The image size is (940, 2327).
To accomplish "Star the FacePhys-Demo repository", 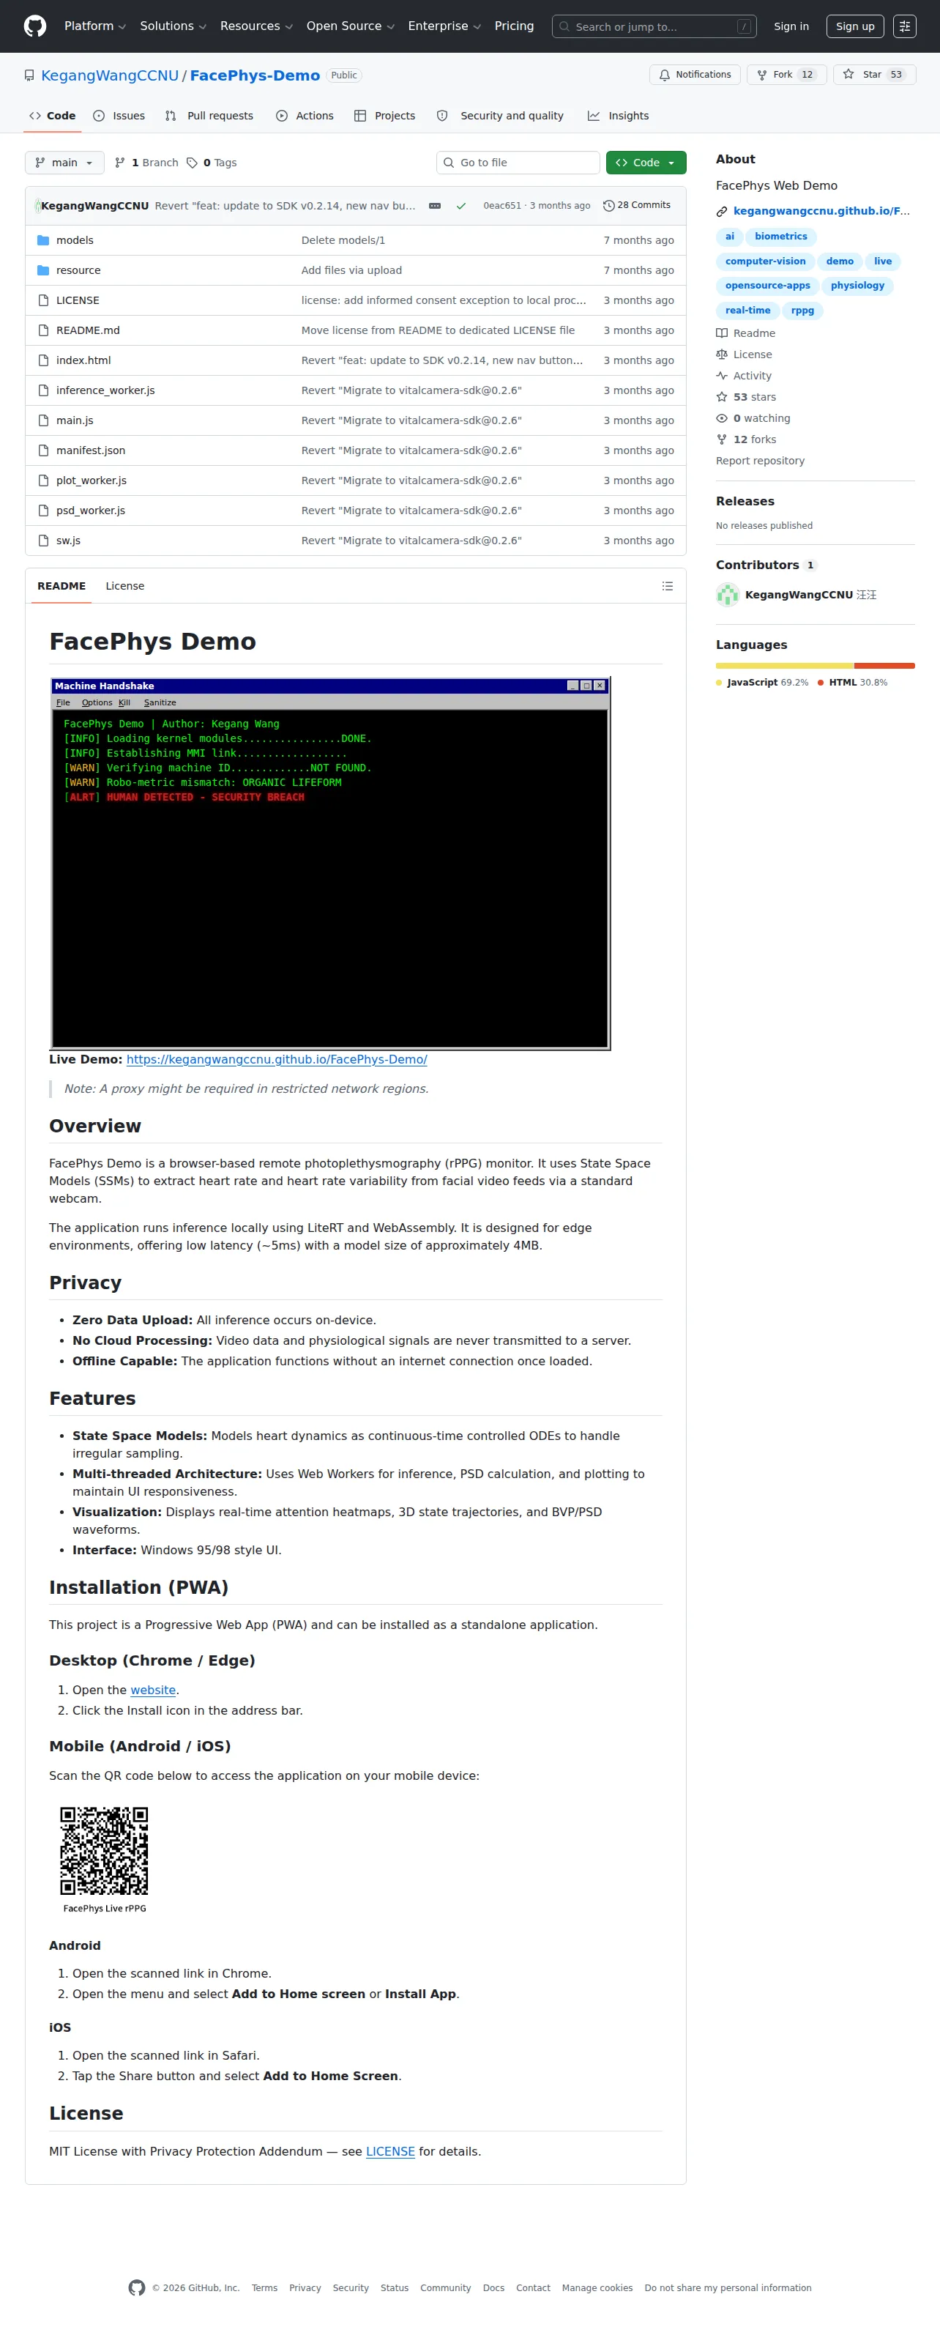I will [x=874, y=75].
